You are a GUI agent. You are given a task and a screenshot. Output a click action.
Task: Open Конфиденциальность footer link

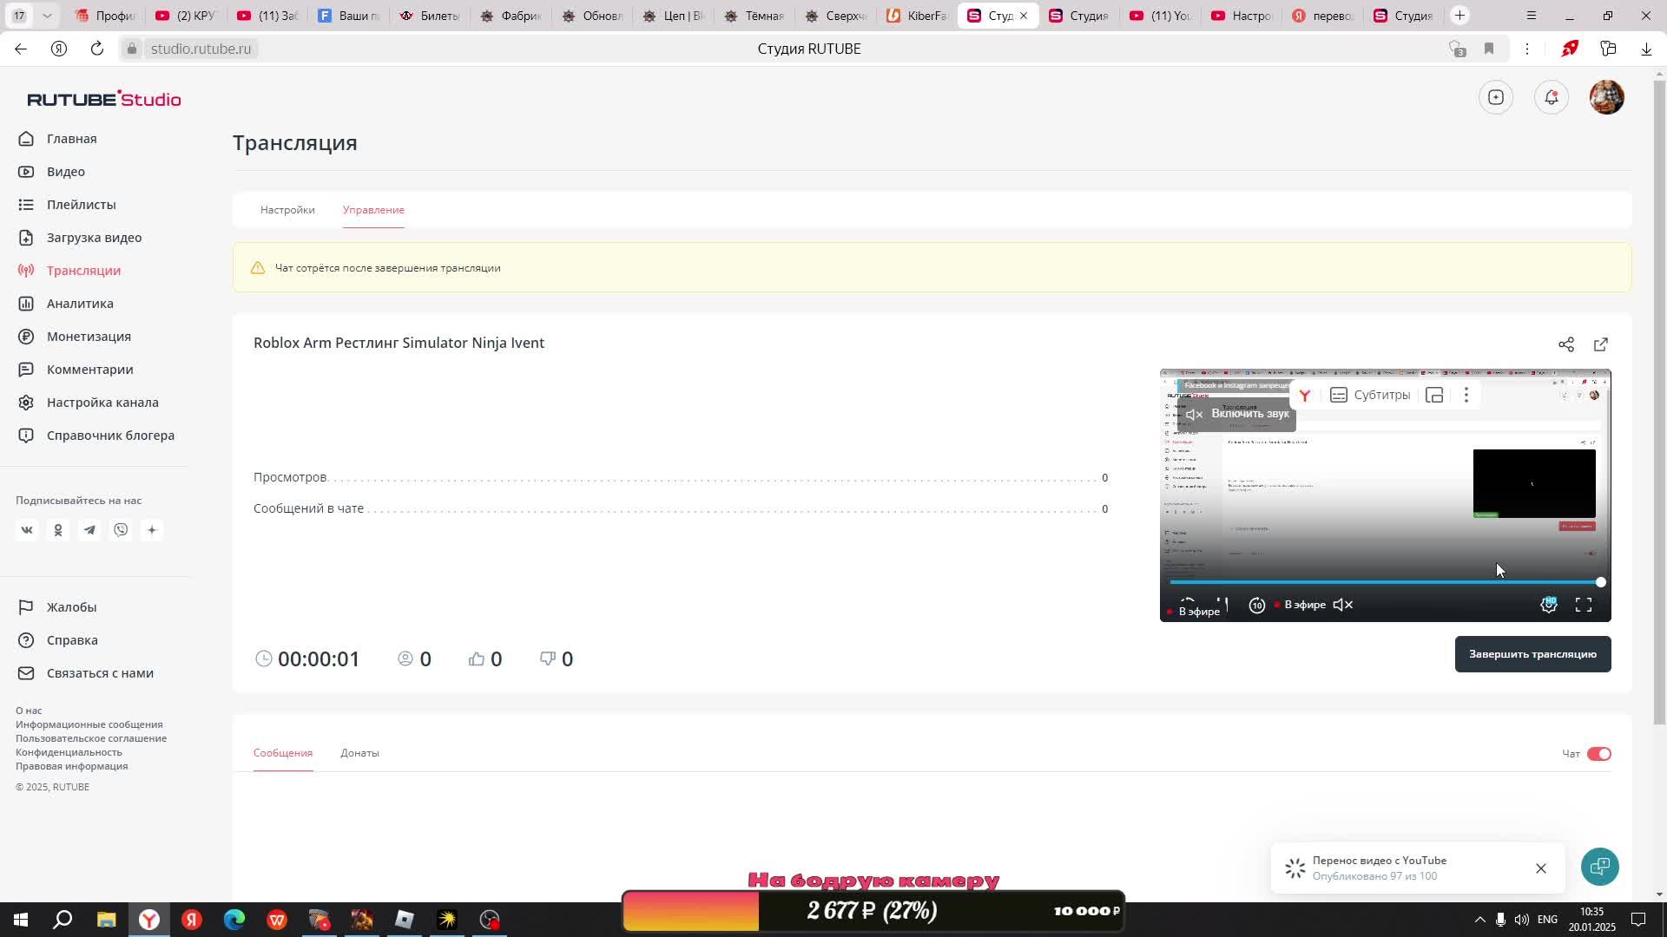click(x=69, y=752)
